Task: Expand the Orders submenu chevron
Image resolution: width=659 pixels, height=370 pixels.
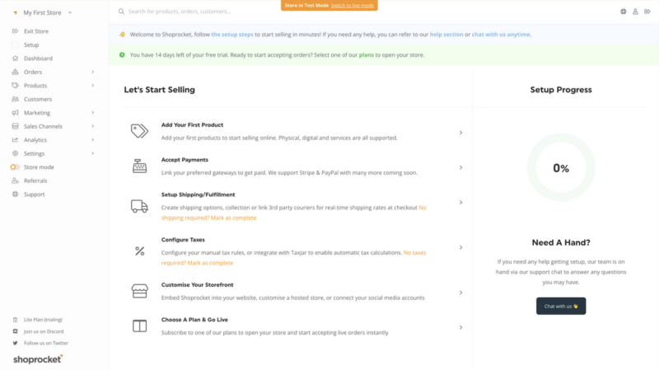Action: [92, 72]
